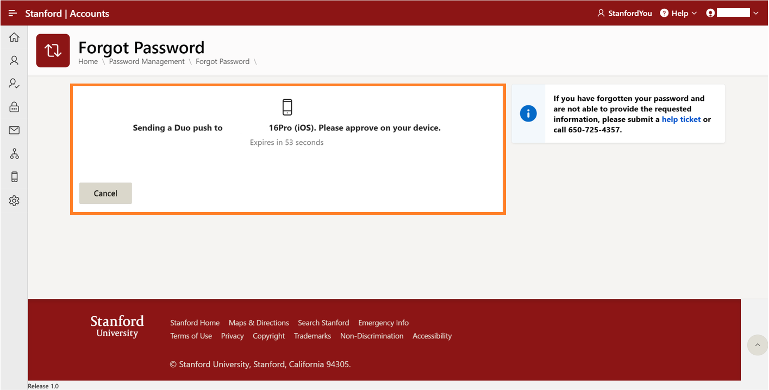
Task: Go to the Home sidebar icon
Action: pyautogui.click(x=14, y=37)
